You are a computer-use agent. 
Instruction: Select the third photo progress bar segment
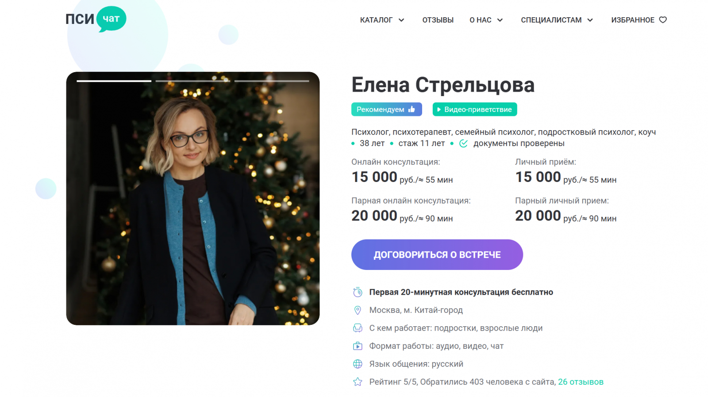tap(272, 81)
